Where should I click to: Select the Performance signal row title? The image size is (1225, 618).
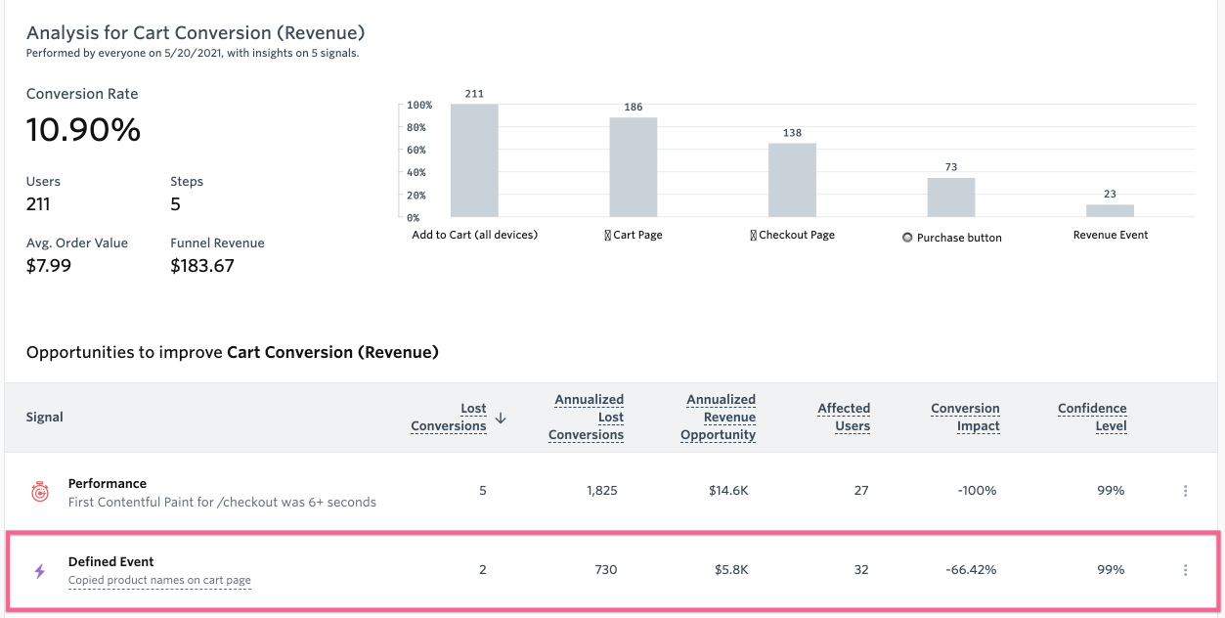(x=108, y=483)
